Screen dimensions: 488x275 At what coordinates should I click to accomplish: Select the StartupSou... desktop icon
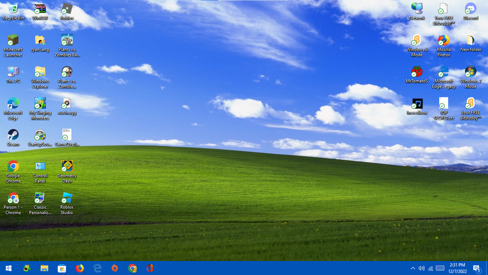coord(40,138)
